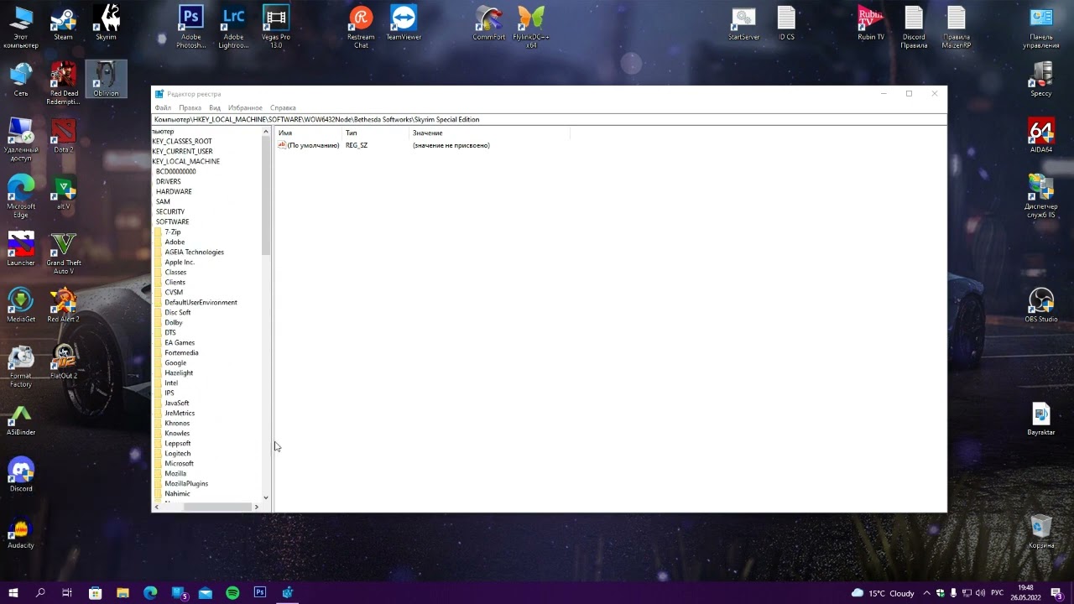Screen dimensions: 1074x604
Task: Select the KEY_LOCAL_MACHINE hive
Action: [185, 161]
